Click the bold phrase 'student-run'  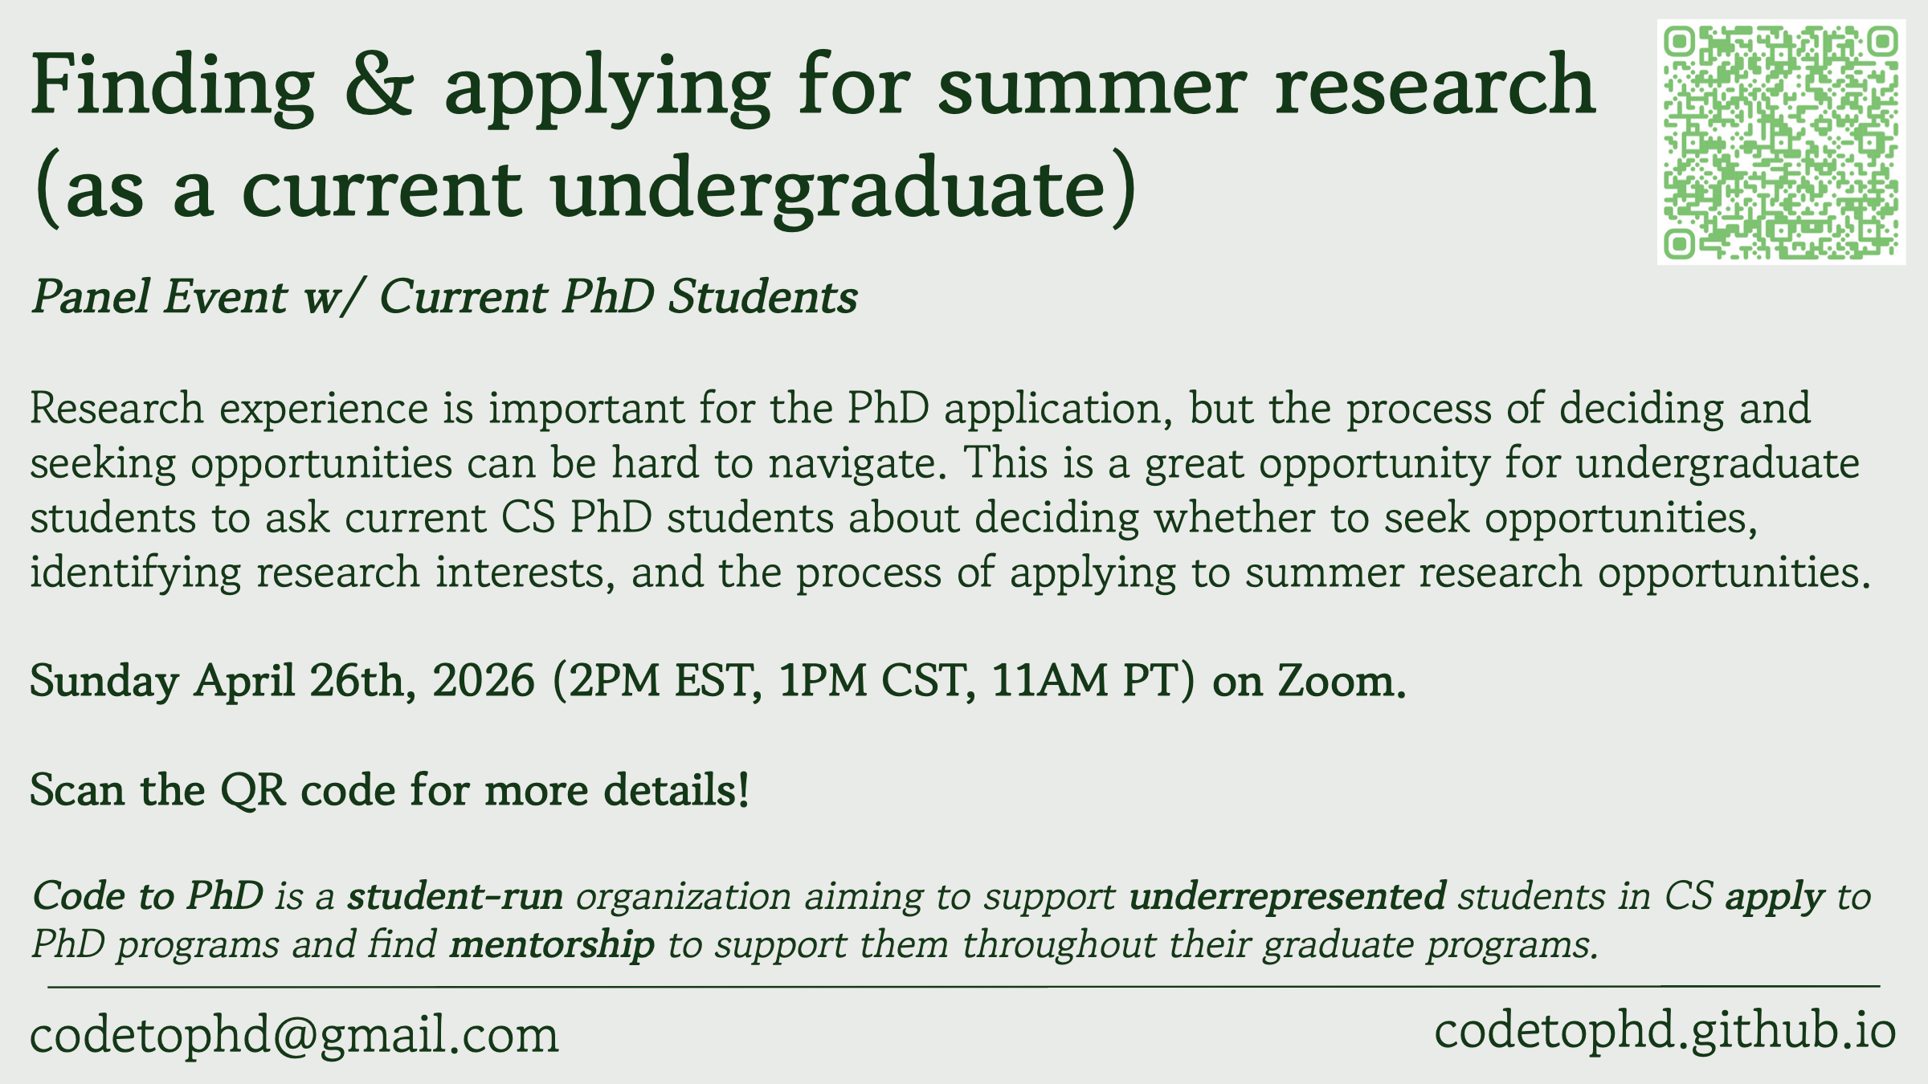pos(455,896)
